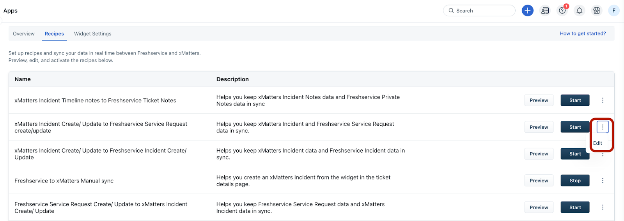
Task: Preview the Freshservice Incident Create/Update recipe
Action: pos(539,154)
